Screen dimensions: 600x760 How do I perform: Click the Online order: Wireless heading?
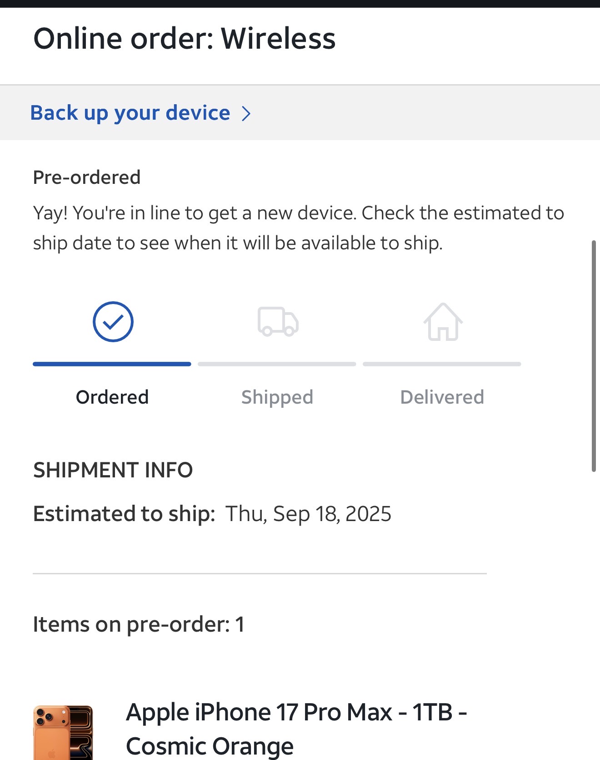(184, 38)
